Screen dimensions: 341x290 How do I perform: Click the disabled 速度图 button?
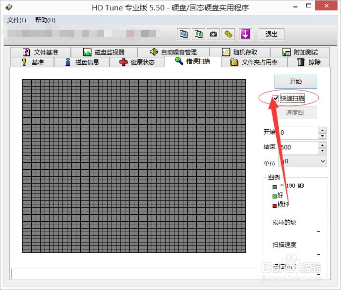pos(295,113)
